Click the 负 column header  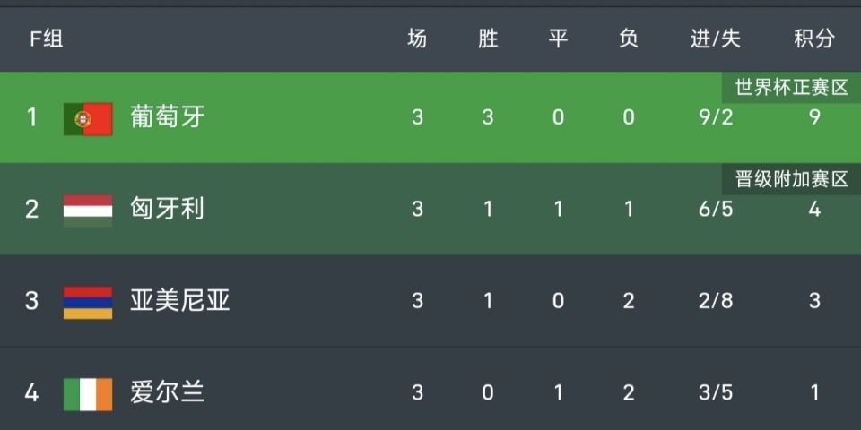(x=628, y=39)
